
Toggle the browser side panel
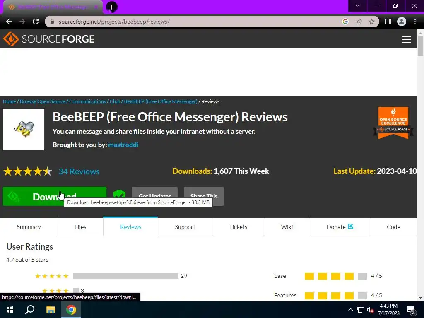click(388, 22)
